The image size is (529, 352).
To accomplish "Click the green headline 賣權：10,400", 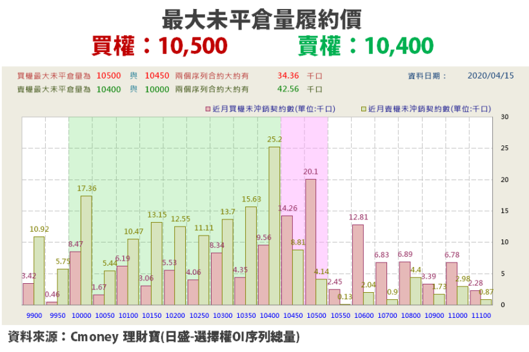I will point(366,46).
